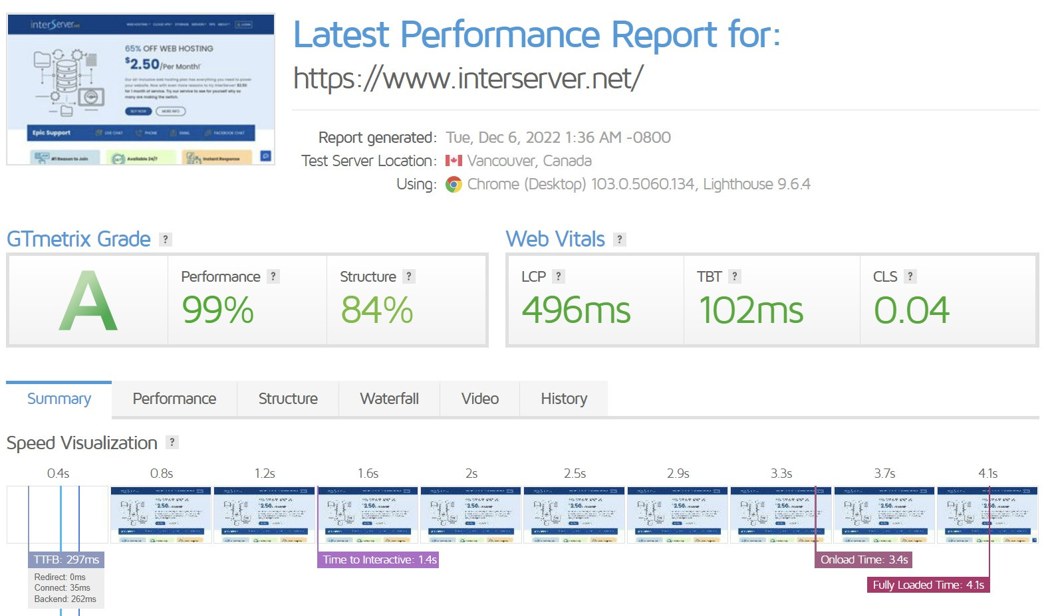The image size is (1050, 616).
Task: Click the Latest Performance Report heading
Action: [x=537, y=35]
